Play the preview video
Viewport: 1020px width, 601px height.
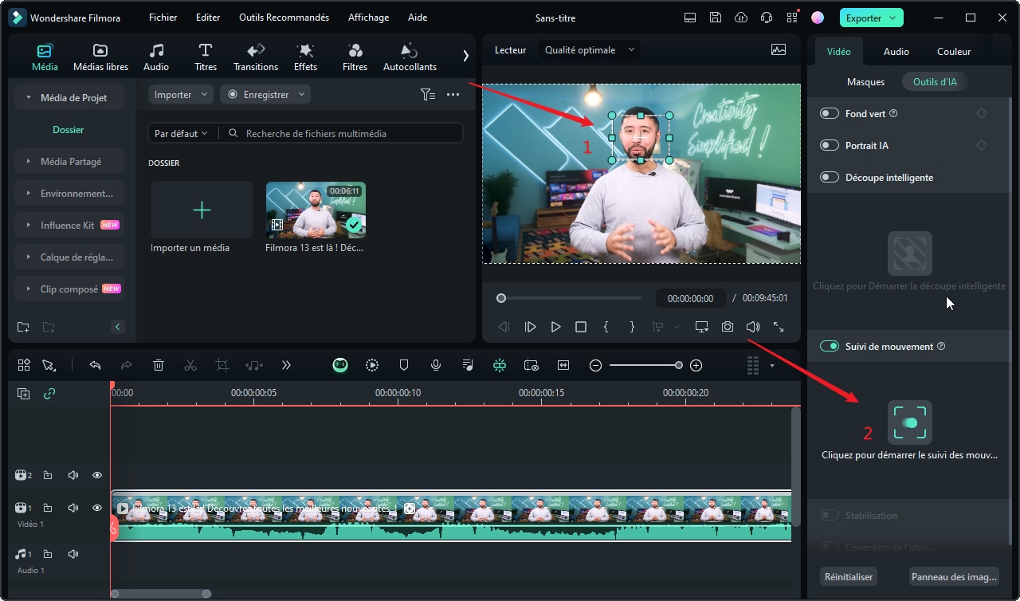555,327
